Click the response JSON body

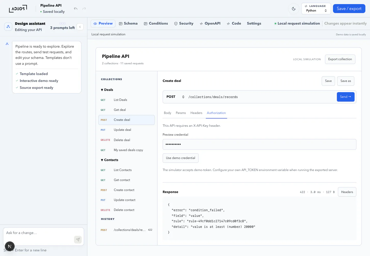[259, 219]
